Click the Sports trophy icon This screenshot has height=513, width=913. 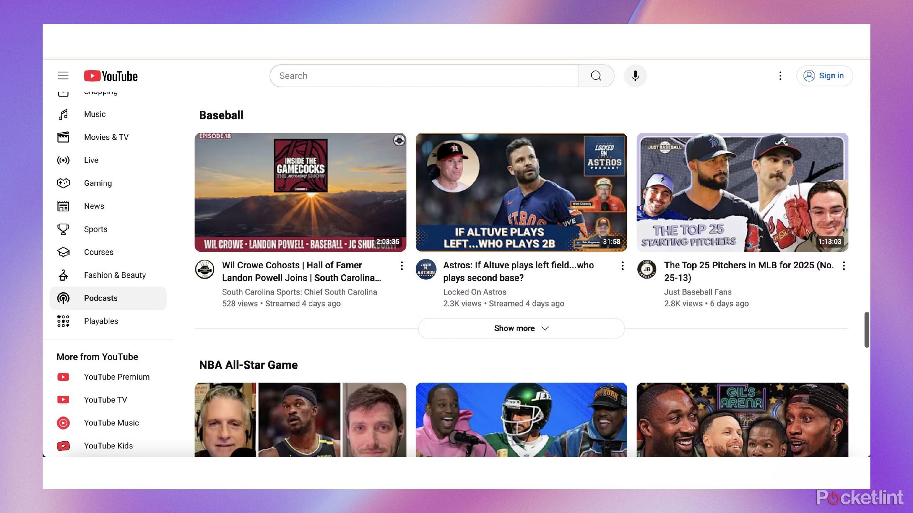coord(63,229)
